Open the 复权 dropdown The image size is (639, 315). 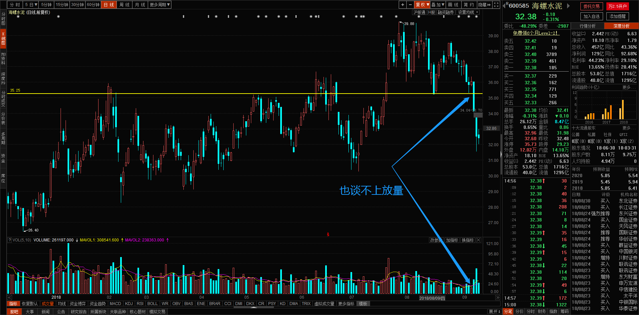422,5
